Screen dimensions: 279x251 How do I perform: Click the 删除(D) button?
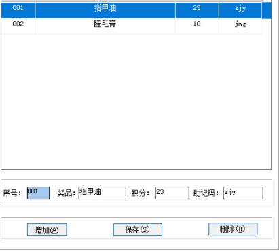click(x=233, y=229)
